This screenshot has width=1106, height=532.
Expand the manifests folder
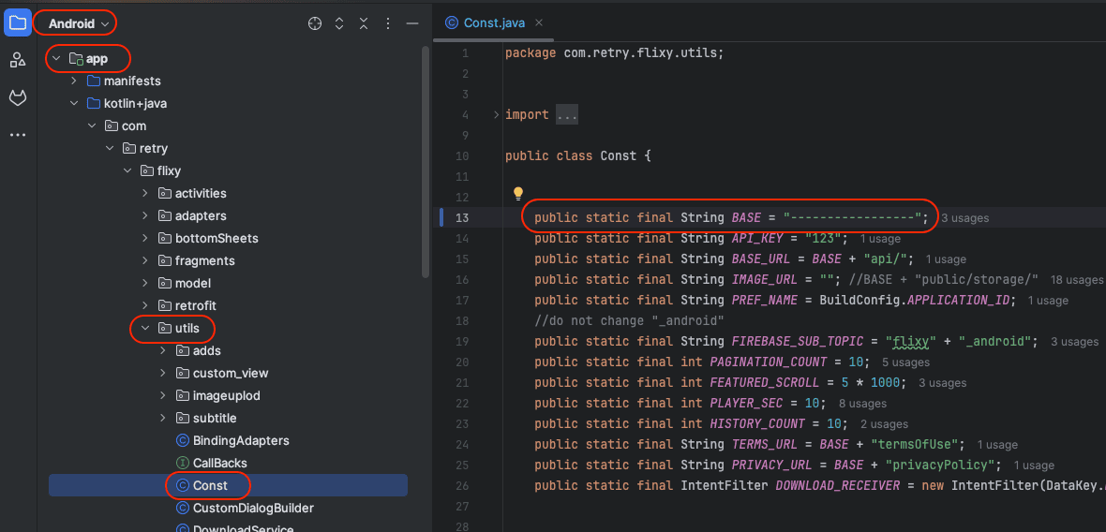point(74,81)
